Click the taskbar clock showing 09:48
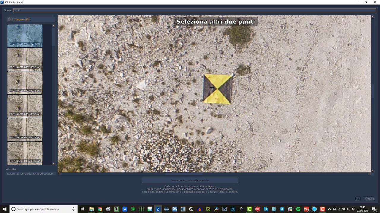 click(x=362, y=209)
